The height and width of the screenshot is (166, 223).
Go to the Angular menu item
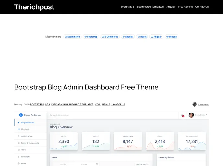[x=171, y=7]
